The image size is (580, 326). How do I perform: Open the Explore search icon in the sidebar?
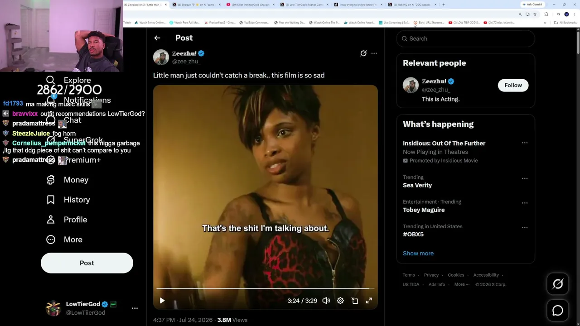[x=50, y=80]
